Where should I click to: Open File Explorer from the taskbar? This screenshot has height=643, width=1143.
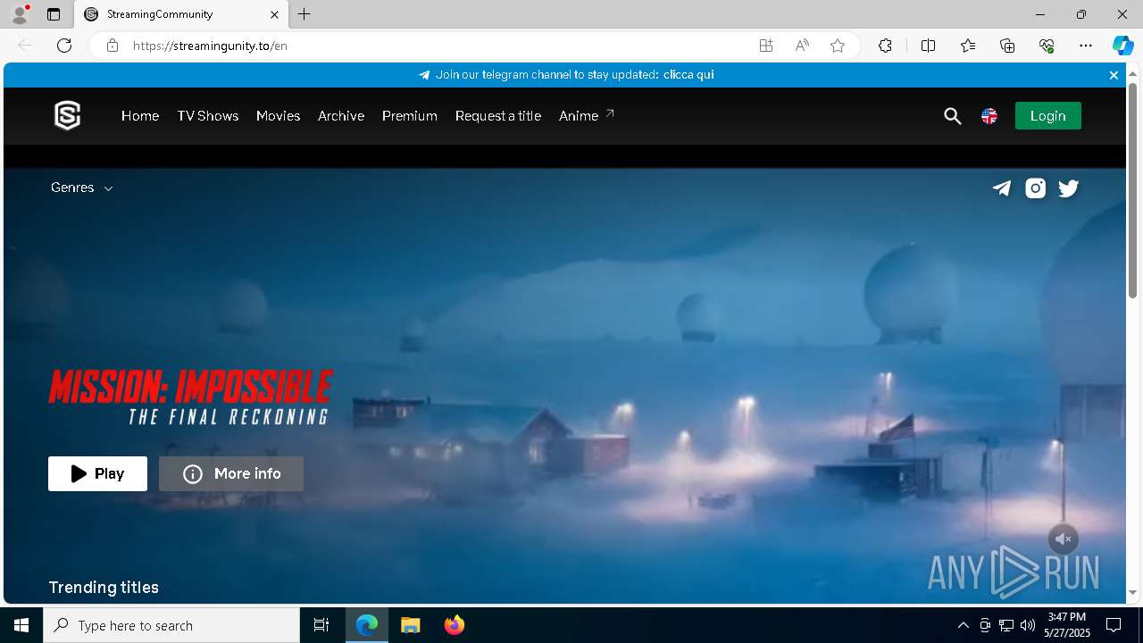(411, 625)
